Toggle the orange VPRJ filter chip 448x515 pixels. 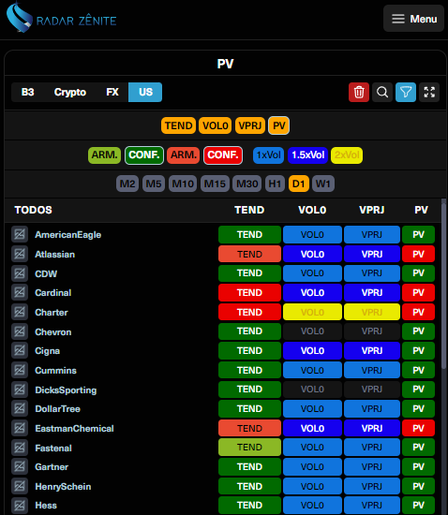(x=250, y=125)
